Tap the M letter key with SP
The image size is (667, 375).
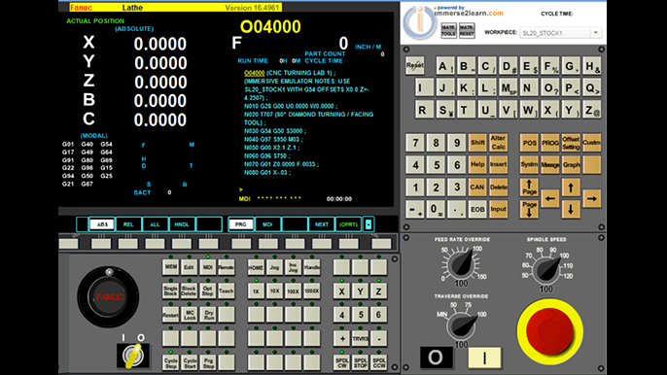click(508, 88)
